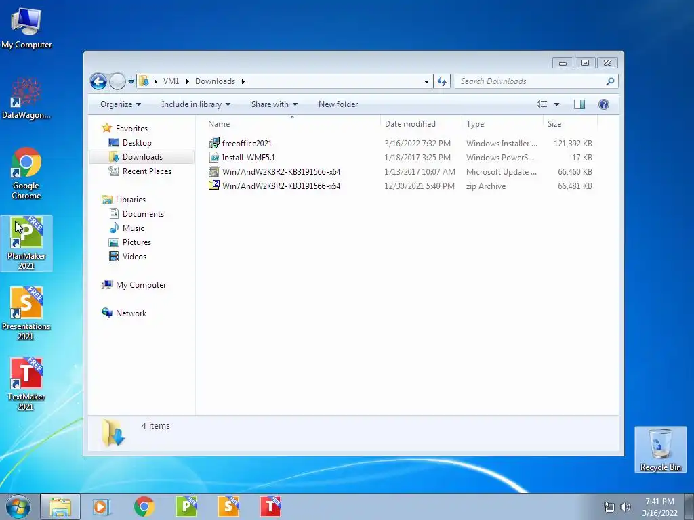Image resolution: width=694 pixels, height=520 pixels.
Task: Select Libraries in the navigation pane
Action: [130, 200]
